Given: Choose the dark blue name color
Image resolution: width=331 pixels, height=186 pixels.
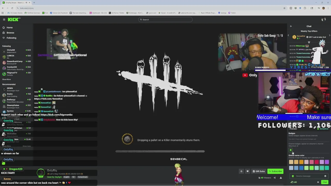Looking at the screenshot, I should [x=301, y=168].
